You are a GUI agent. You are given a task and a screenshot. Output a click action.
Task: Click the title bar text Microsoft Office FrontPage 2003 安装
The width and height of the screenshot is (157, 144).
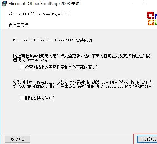click(x=44, y=4)
